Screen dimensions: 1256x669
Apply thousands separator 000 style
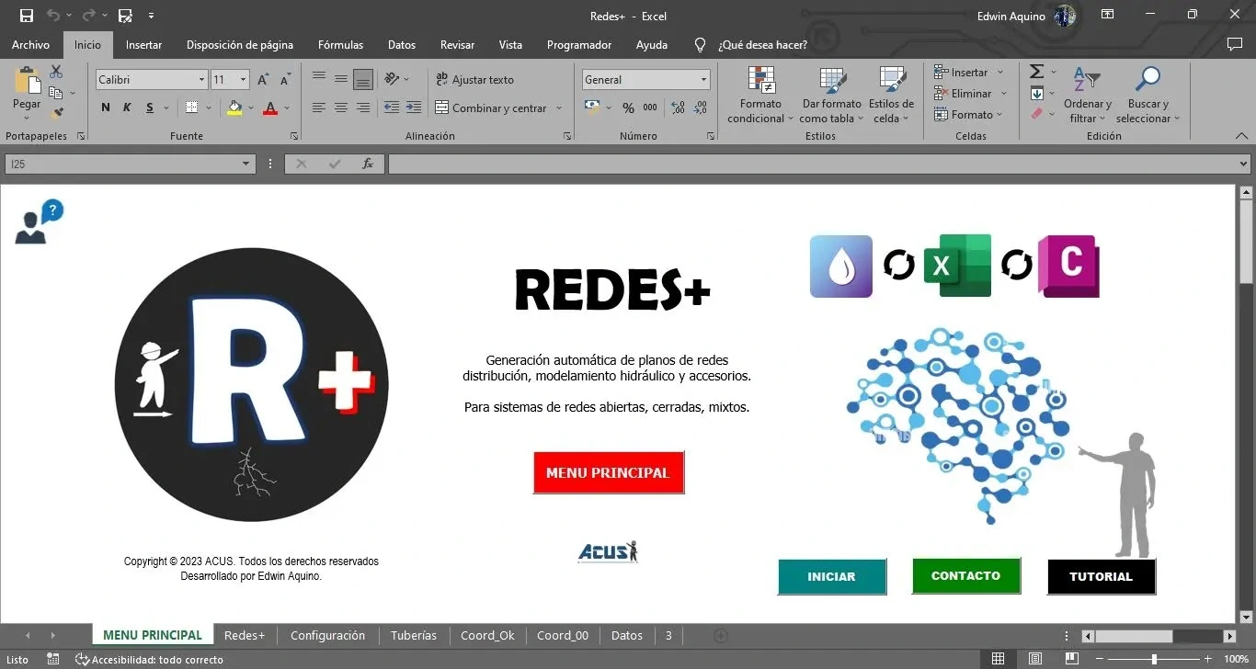pos(650,108)
